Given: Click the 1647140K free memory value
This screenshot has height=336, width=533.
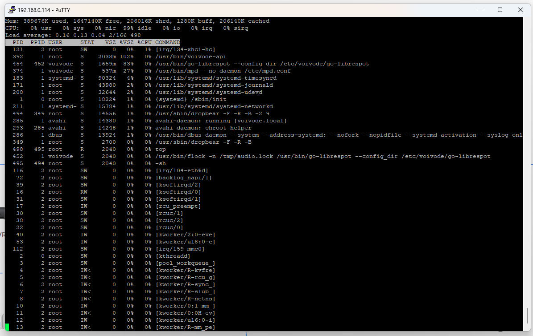Looking at the screenshot, I should 96,21.
